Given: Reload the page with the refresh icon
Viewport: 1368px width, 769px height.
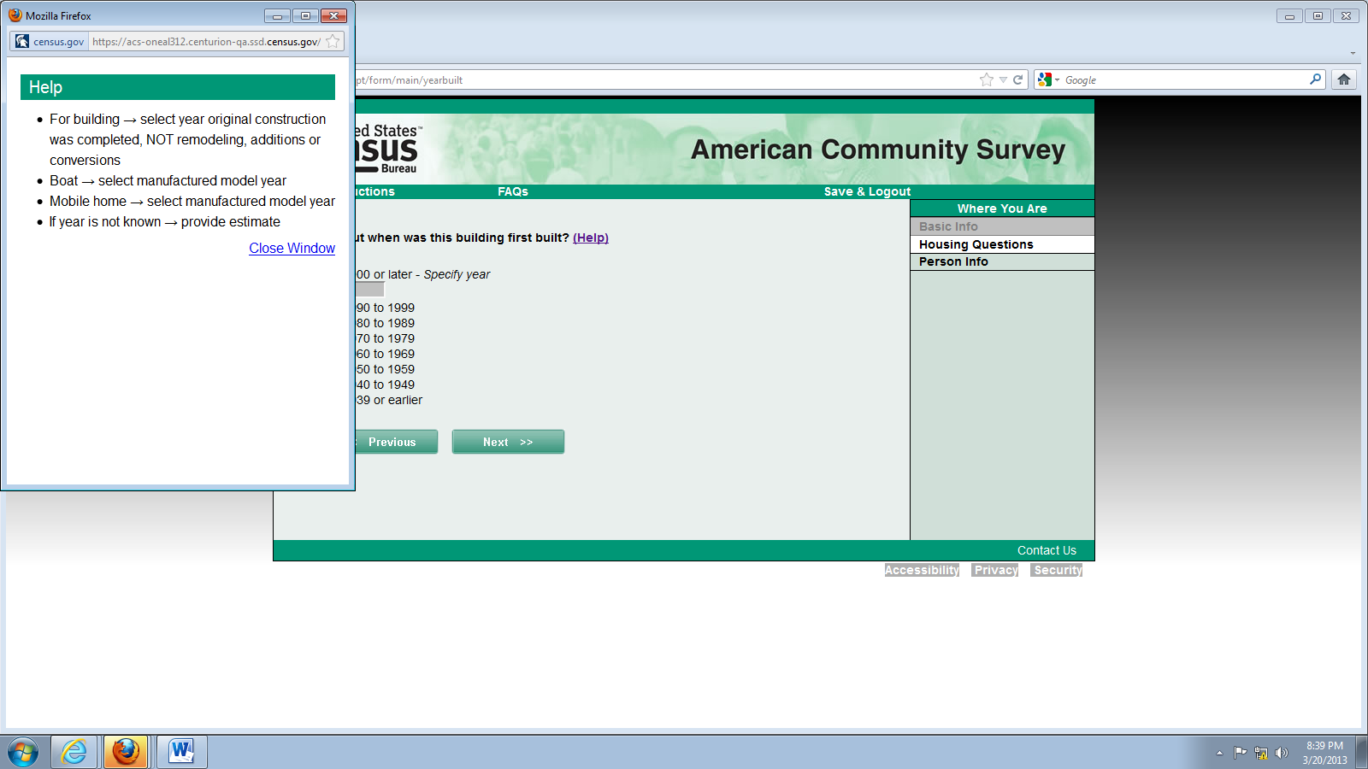Looking at the screenshot, I should (1017, 79).
